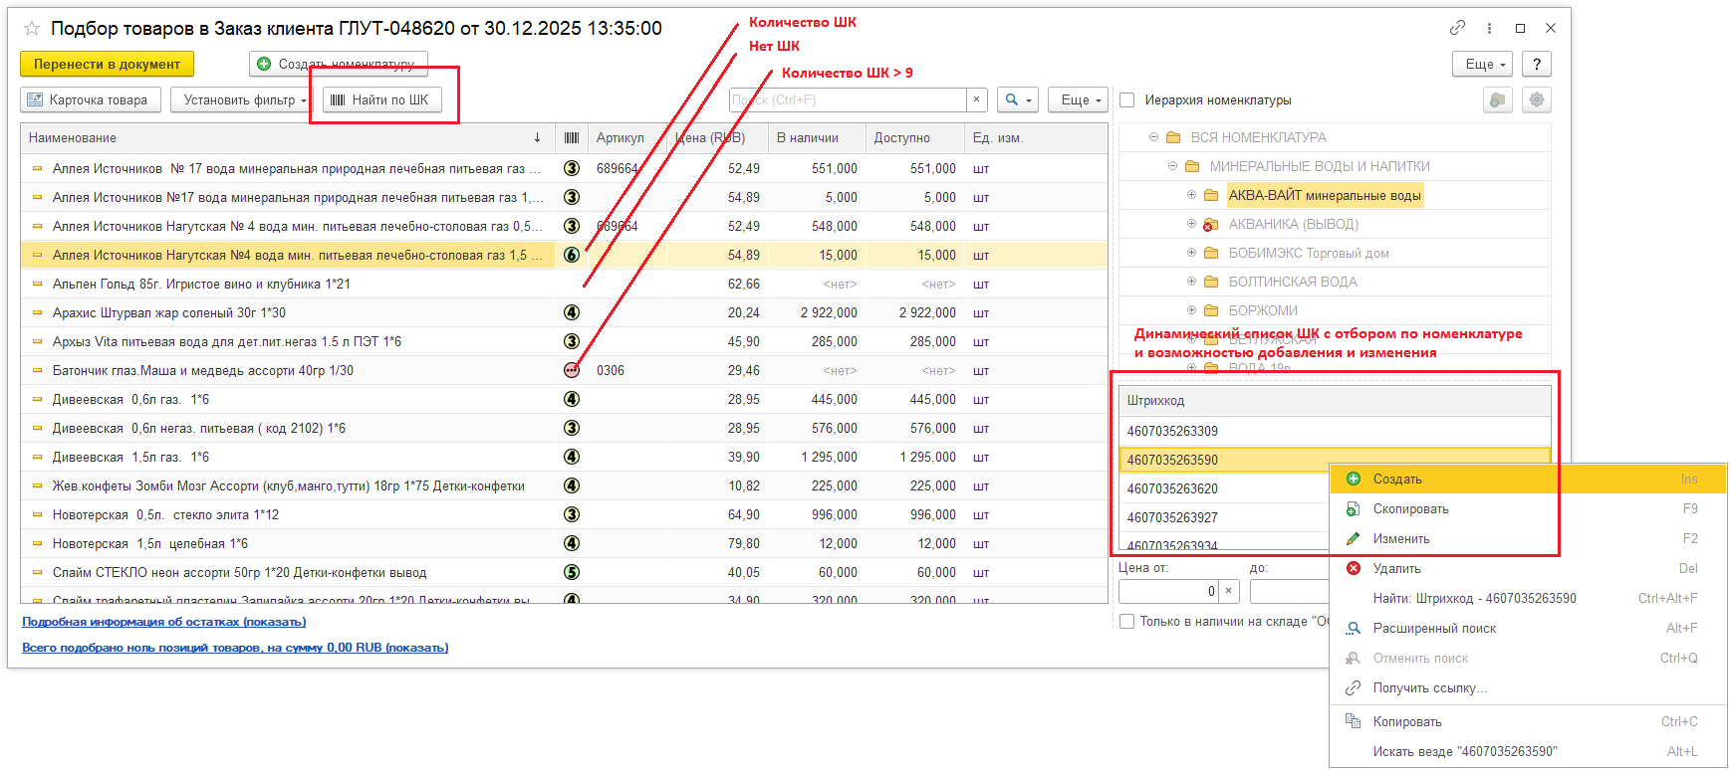Tick the Только в наличии на складе checkbox
Screen dimensions: 1733x772
[x=1127, y=621]
